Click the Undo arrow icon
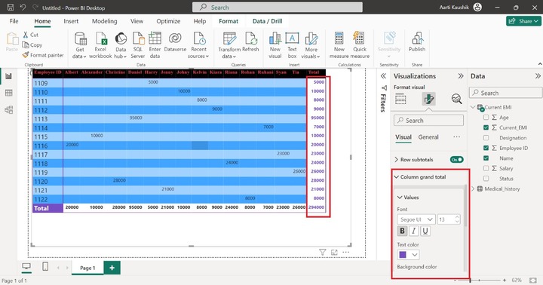The height and width of the screenshot is (285, 543). (23, 8)
